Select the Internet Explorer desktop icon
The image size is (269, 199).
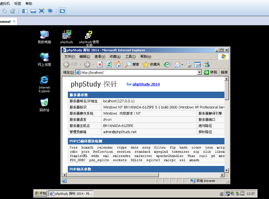[x=44, y=84]
